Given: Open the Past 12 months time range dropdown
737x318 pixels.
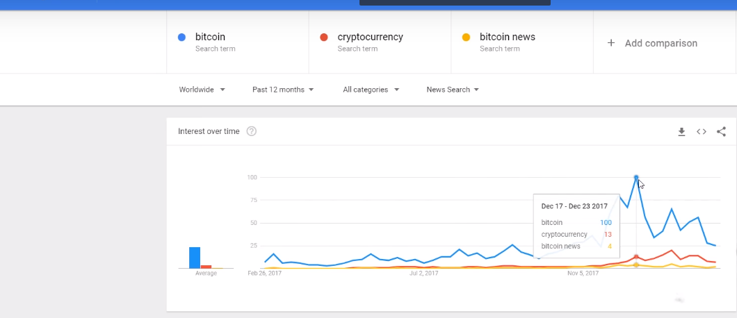Looking at the screenshot, I should click(283, 90).
